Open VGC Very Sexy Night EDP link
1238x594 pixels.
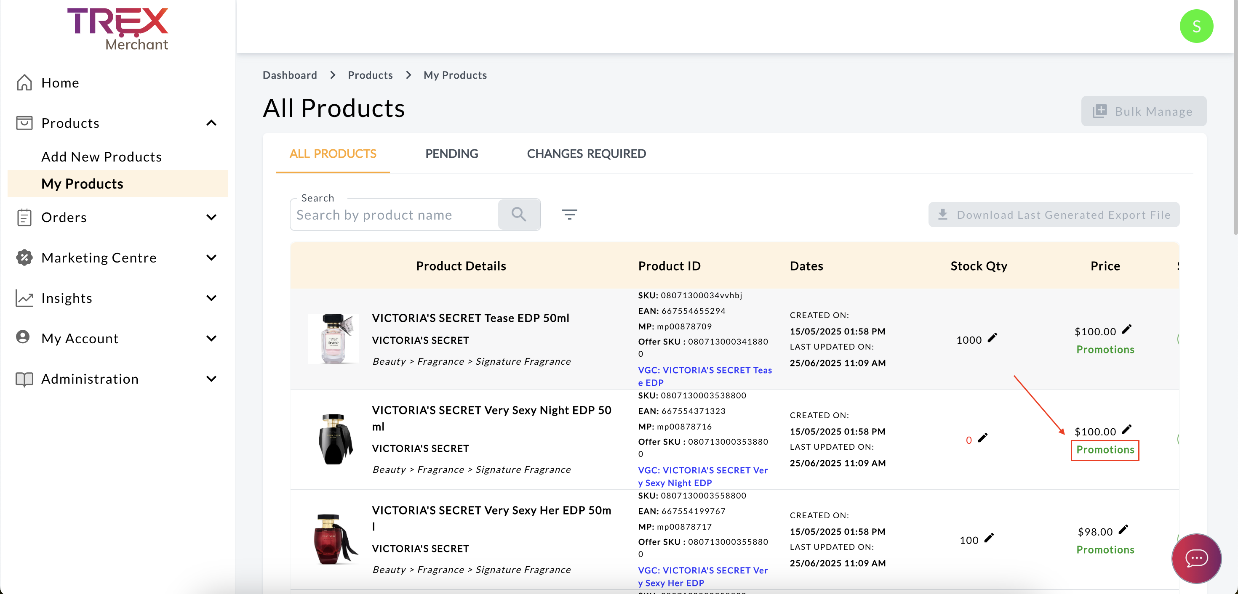click(x=703, y=476)
